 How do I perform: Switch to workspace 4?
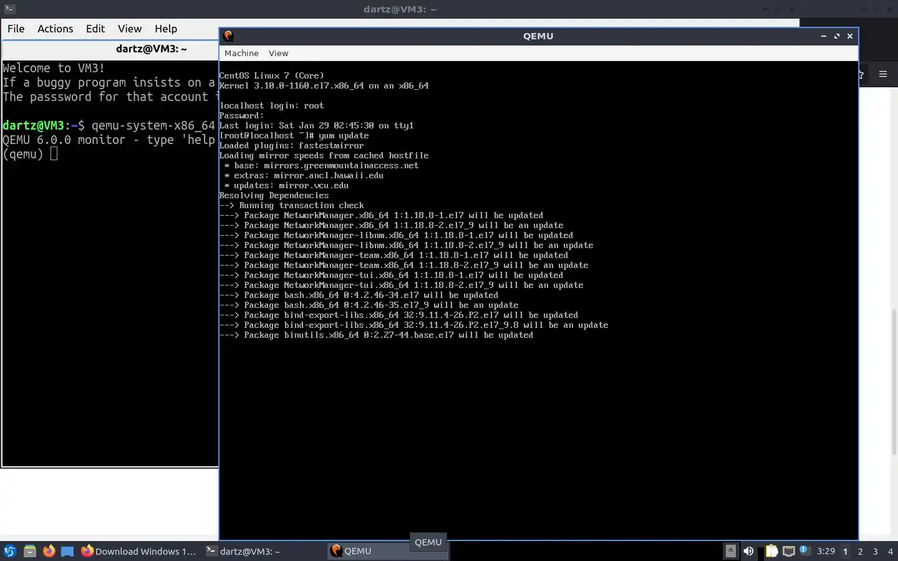pyautogui.click(x=891, y=551)
